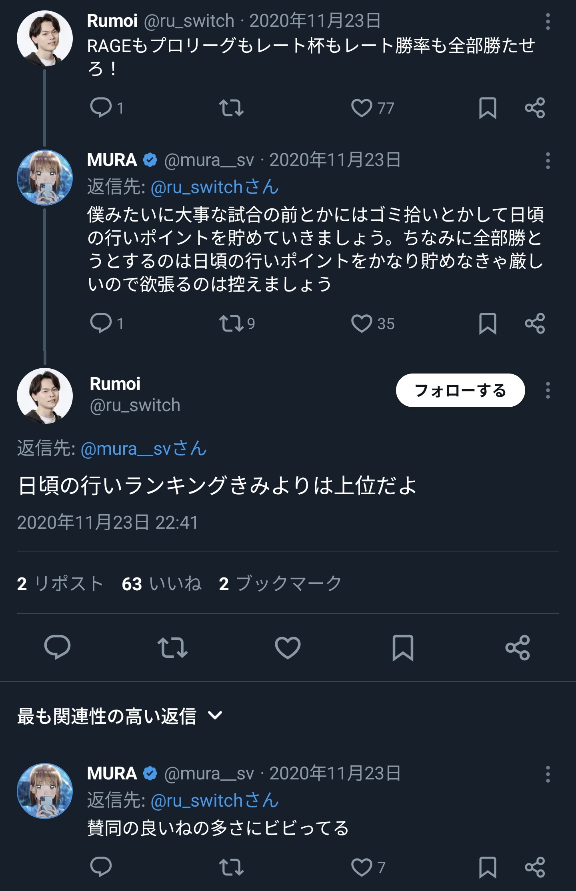Bookmark the main Rumoi tweet
Viewport: 576px width, 891px height.
click(403, 647)
